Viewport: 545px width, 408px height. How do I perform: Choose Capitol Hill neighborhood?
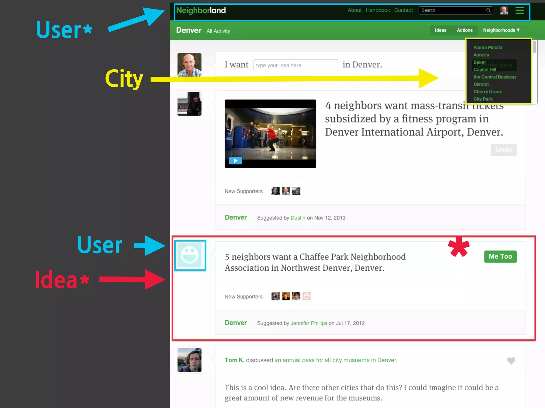tap(485, 70)
